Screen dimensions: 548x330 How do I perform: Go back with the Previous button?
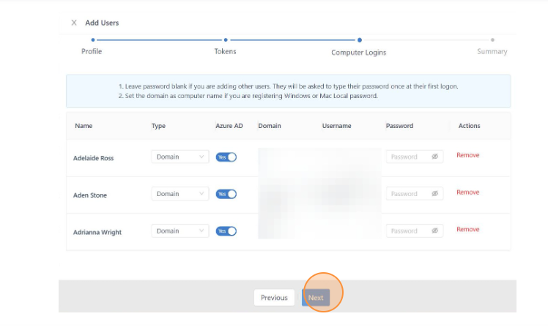point(274,298)
